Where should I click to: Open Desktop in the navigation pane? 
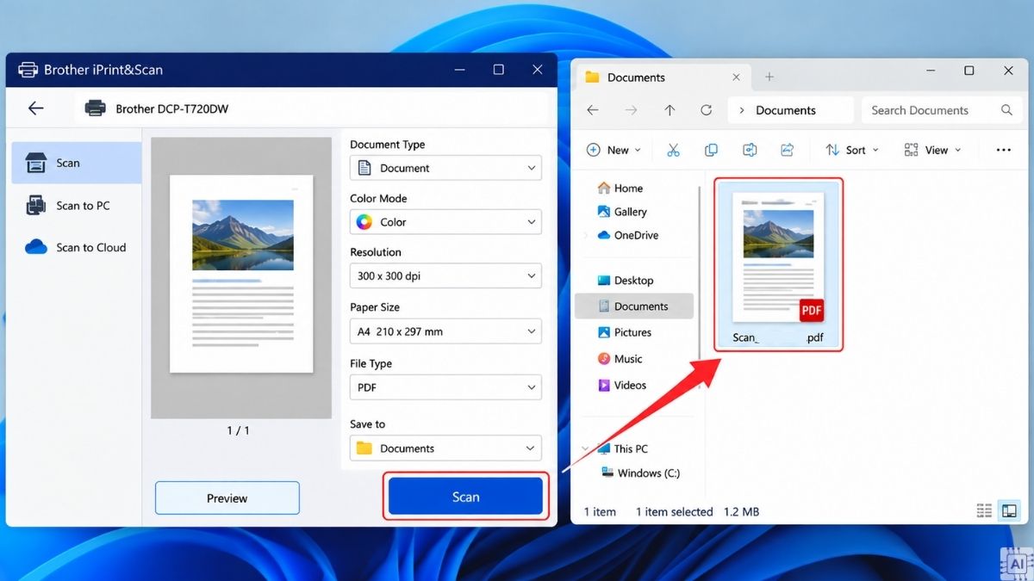626,281
